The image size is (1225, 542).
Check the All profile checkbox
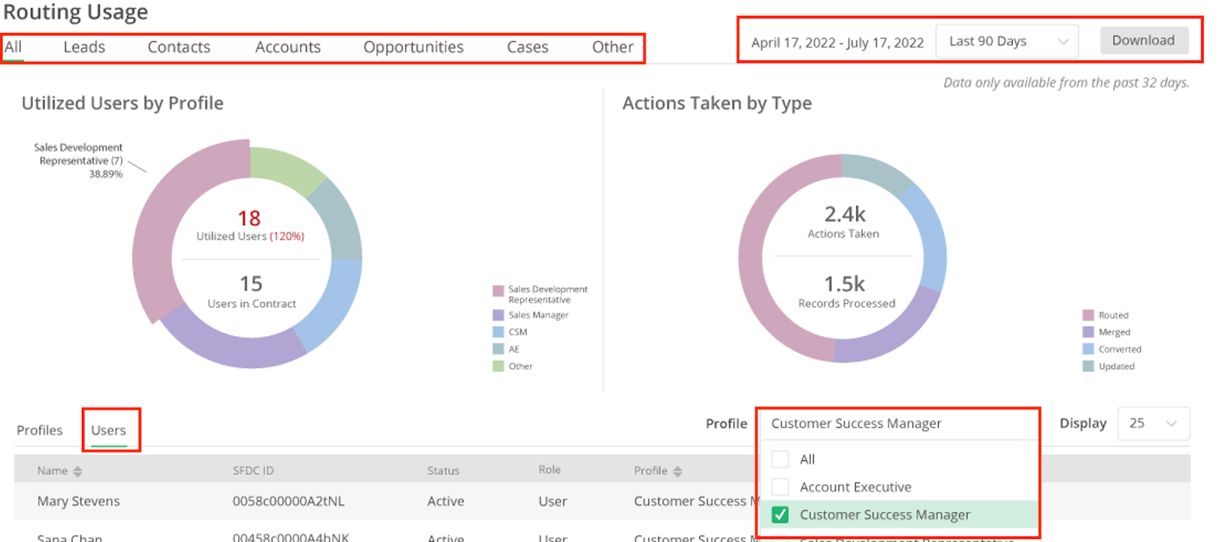coord(780,459)
